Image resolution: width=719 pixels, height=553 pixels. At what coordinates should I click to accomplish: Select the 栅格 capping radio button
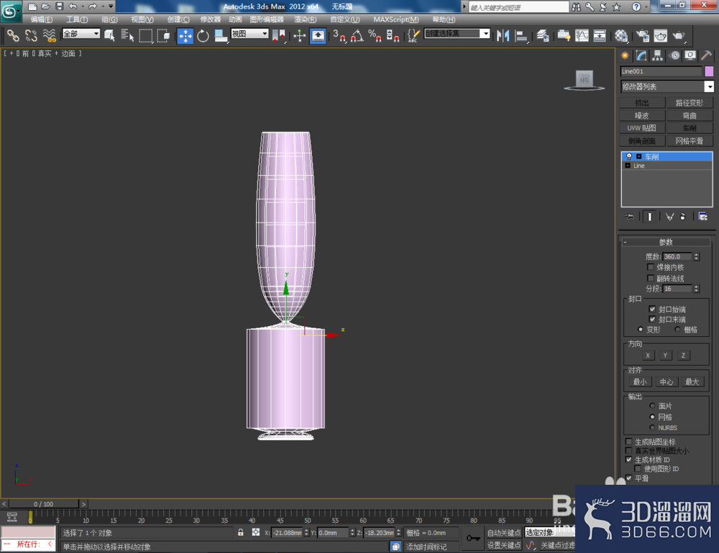point(677,330)
